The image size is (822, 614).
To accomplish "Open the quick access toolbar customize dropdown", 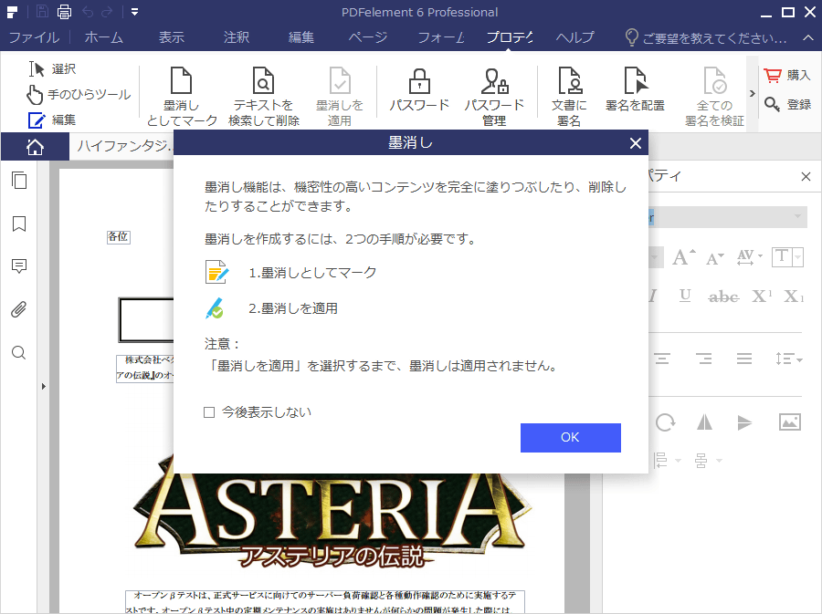I will tap(135, 12).
